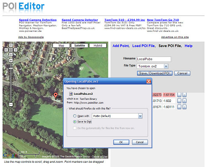Click Cancel in the Opening LocalPubs.ov2 dialog
Screen dimensions: 207x167
pyautogui.click(x=140, y=142)
